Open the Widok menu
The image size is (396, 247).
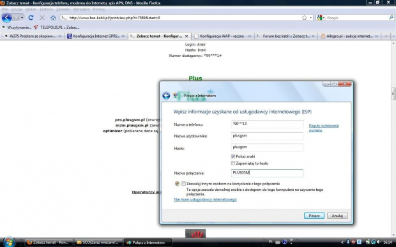pos(31,10)
